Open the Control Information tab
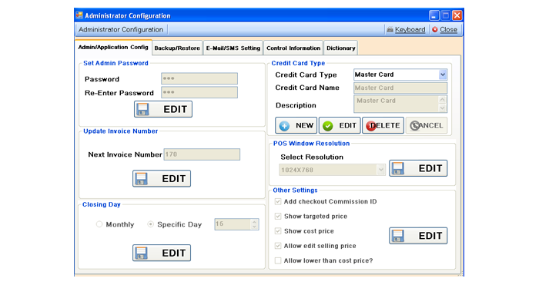Image resolution: width=539 pixels, height=285 pixels. click(x=293, y=48)
